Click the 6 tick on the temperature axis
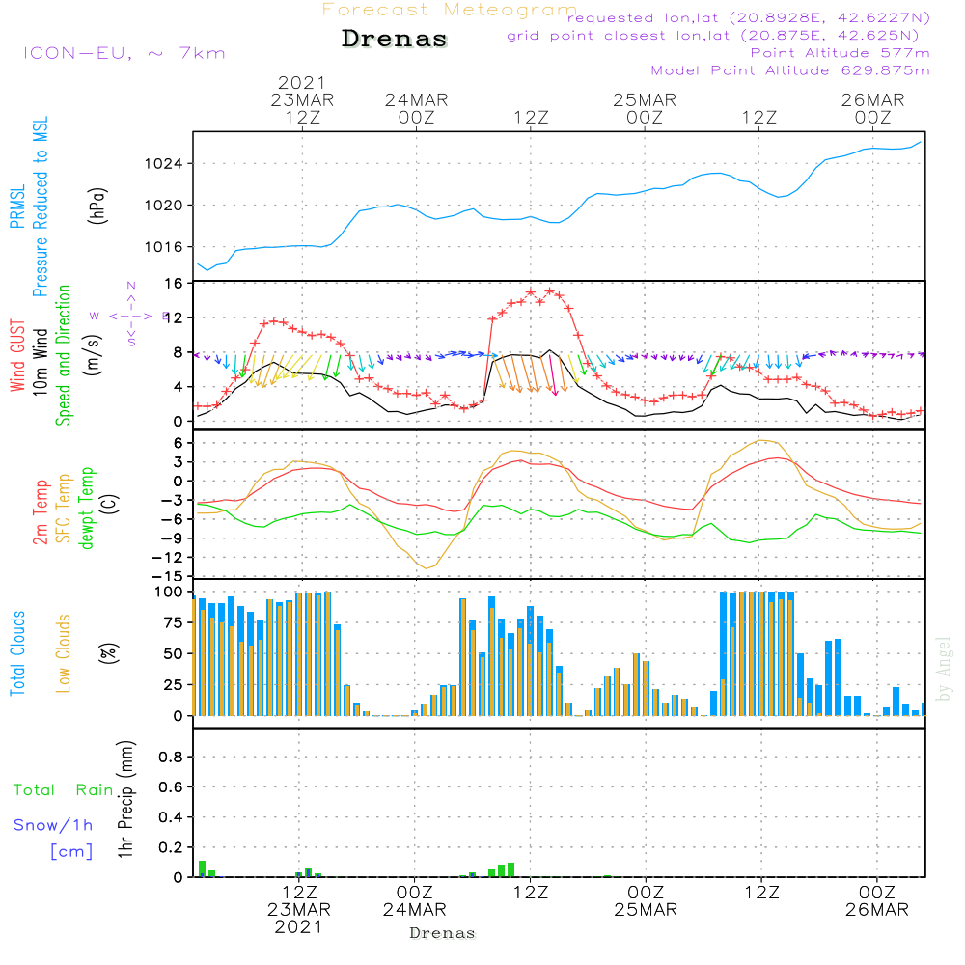This screenshot has height=965, width=965. 179,443
